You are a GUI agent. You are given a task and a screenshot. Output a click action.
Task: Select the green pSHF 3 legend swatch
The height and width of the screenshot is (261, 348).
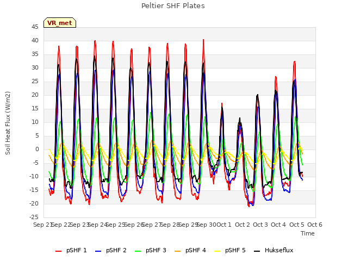pyautogui.click(x=138, y=251)
